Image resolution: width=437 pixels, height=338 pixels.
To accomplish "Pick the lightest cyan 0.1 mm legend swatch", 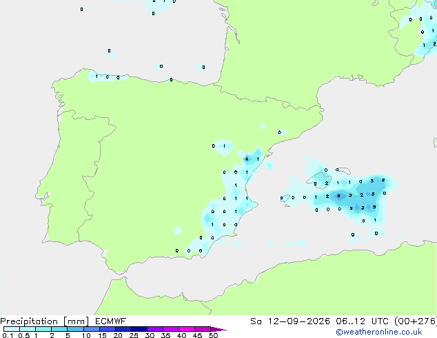I will [x=12, y=329].
